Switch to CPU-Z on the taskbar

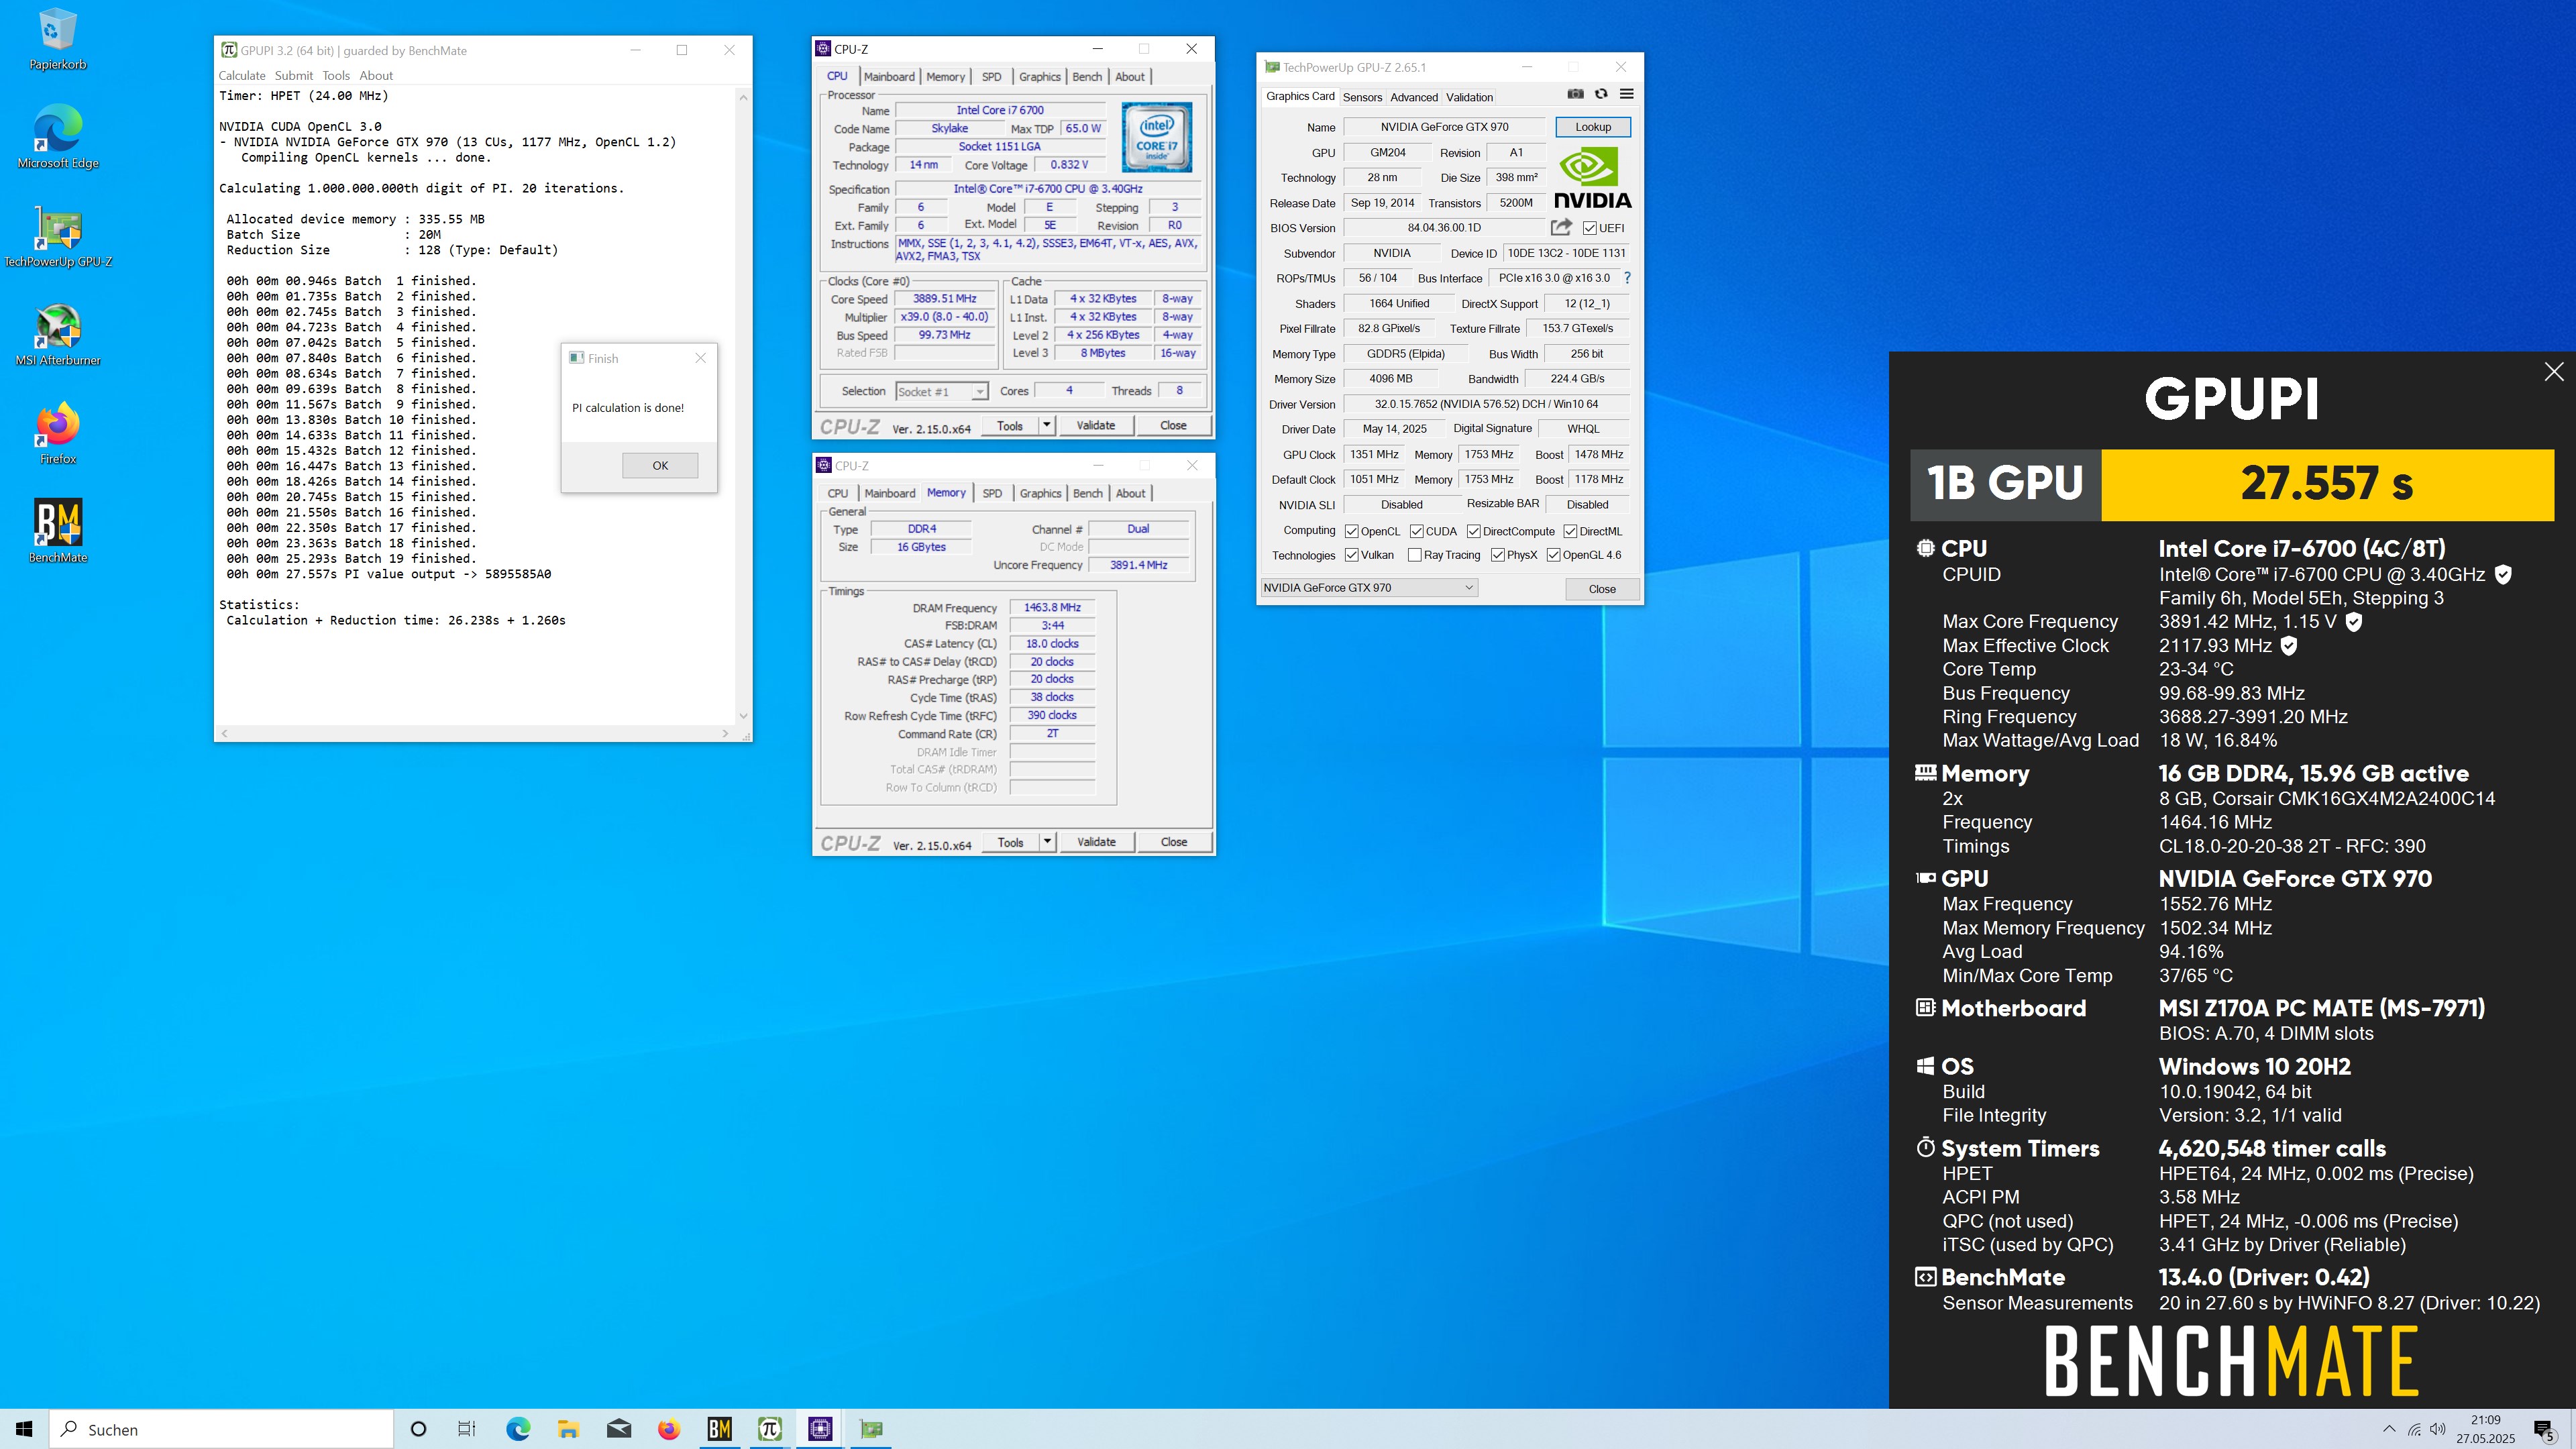coord(820,1429)
